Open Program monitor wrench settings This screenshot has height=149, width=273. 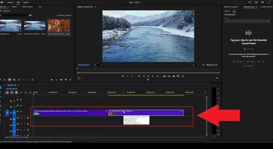tap(203, 65)
